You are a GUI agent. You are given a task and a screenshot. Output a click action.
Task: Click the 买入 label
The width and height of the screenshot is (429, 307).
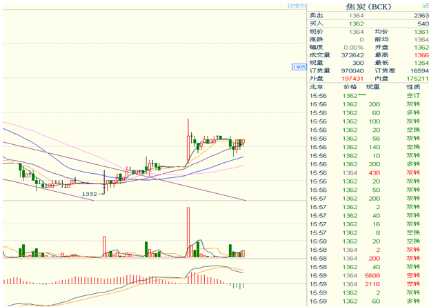[317, 23]
